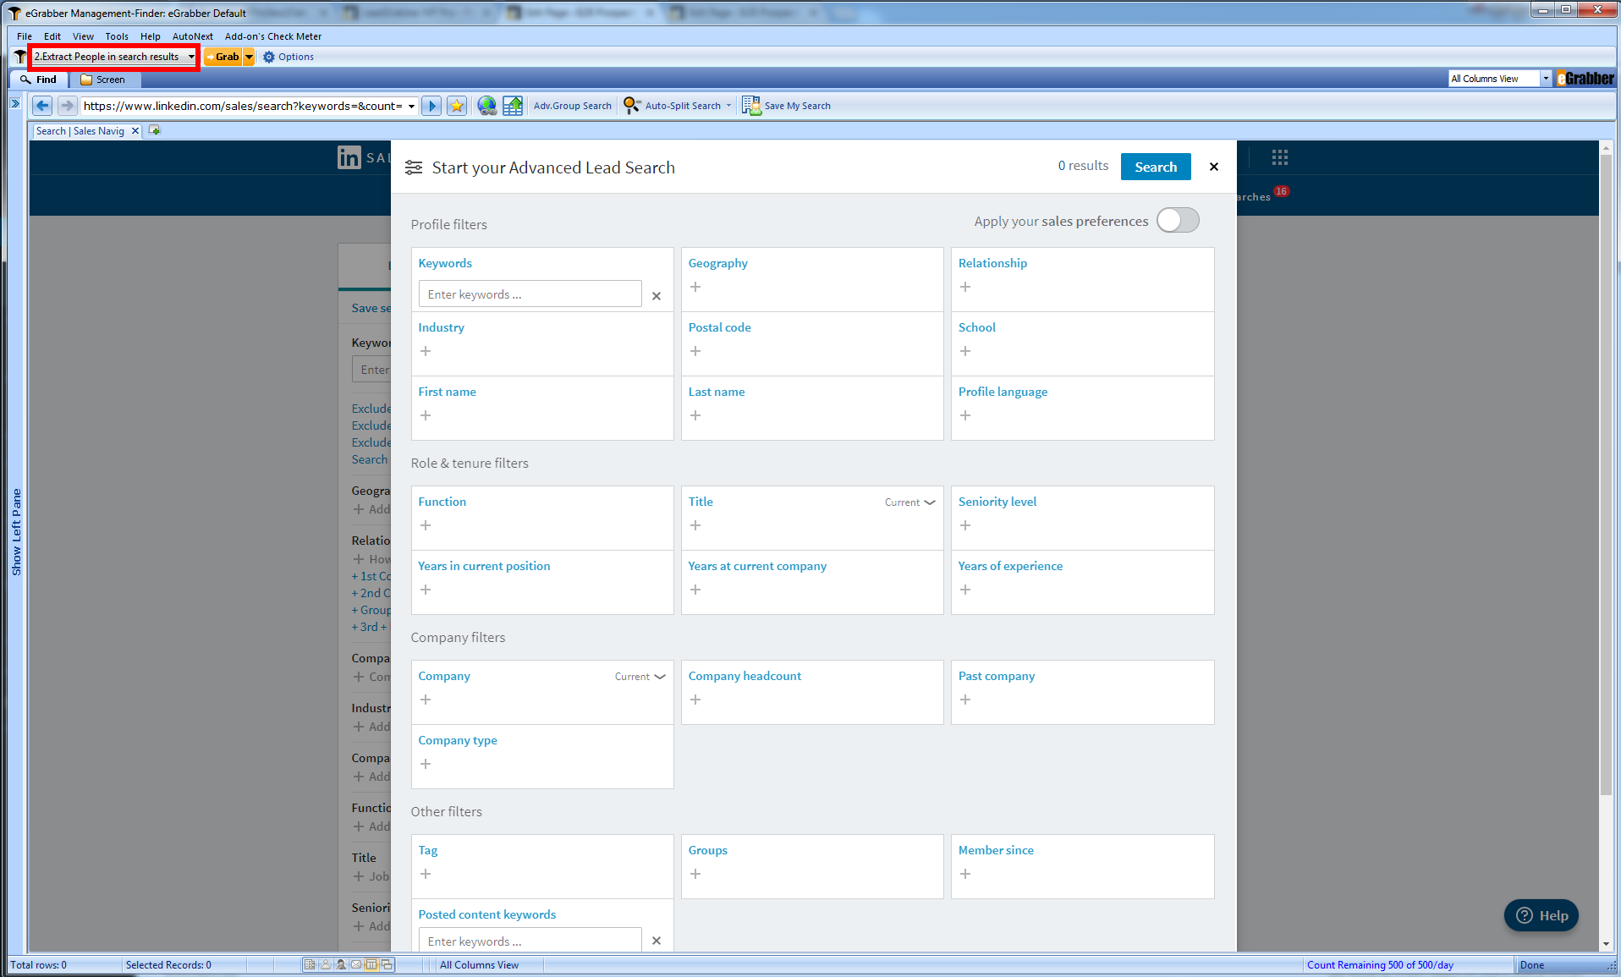Click the Keywords input field
This screenshot has height=977, width=1621.
(530, 294)
